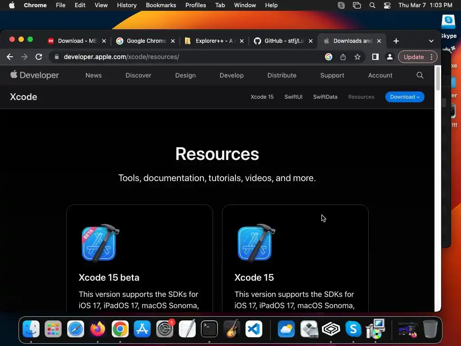461x346 pixels.
Task: Open Finder from the Dock
Action: pos(31,328)
